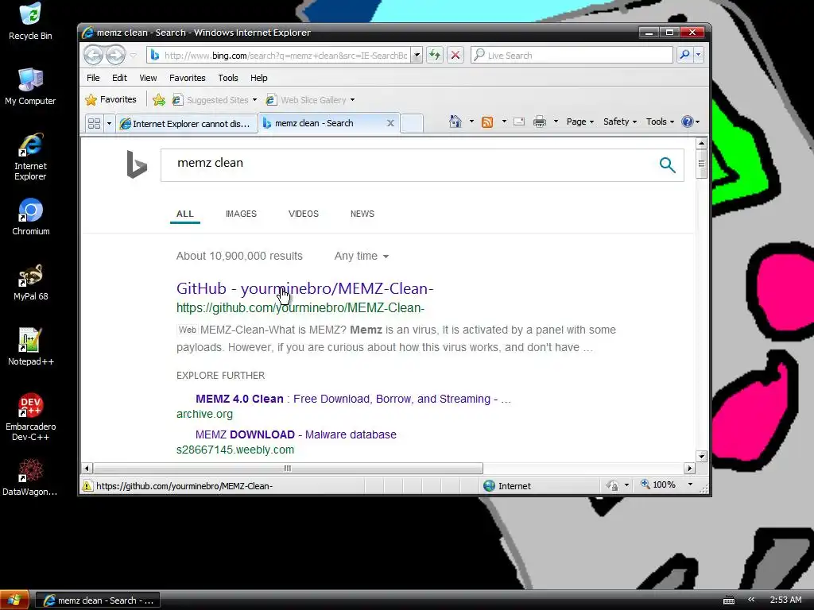Launch Embarcadero Dev-C++ shortcut
Screen dimensions: 814x610
[31, 417]
